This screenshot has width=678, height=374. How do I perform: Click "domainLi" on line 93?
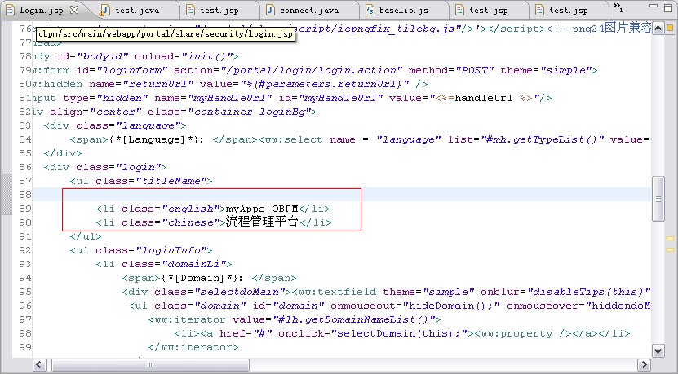pos(193,264)
